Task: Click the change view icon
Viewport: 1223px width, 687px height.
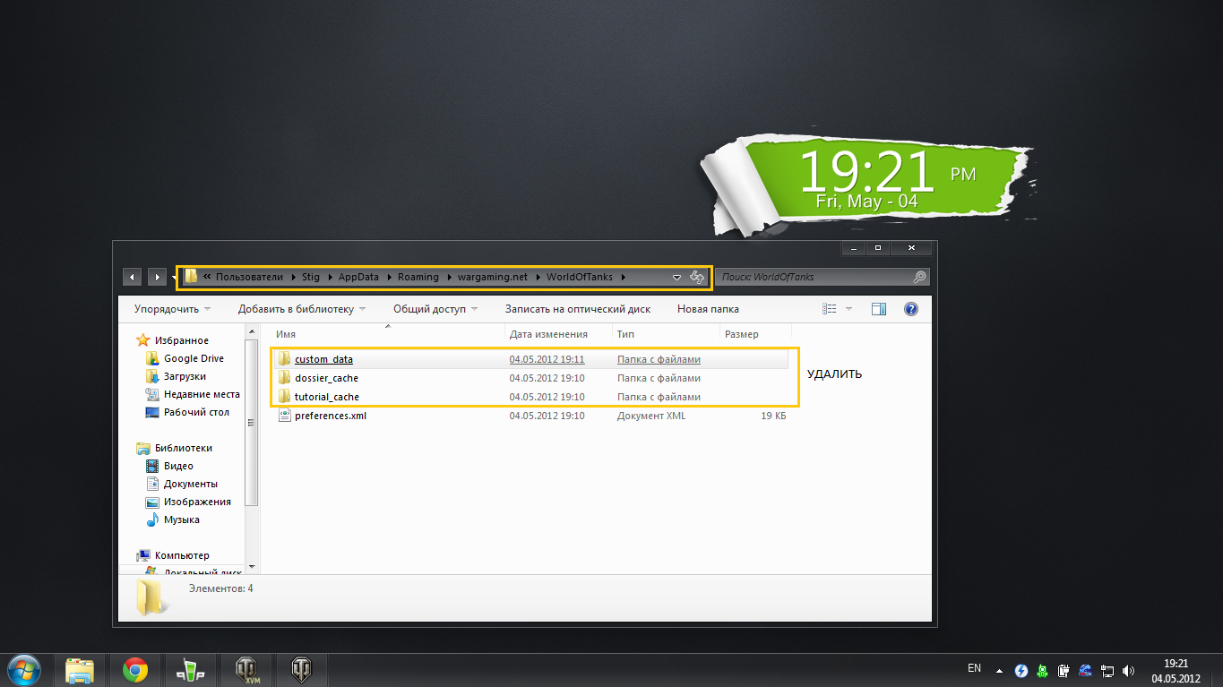Action: tap(829, 309)
